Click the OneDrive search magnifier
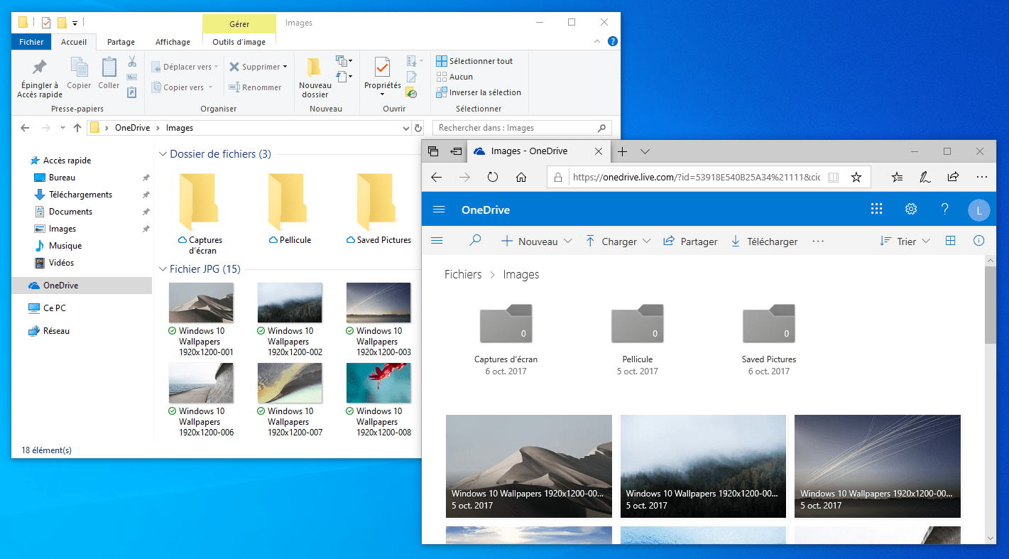The height and width of the screenshot is (559, 1009). [475, 241]
